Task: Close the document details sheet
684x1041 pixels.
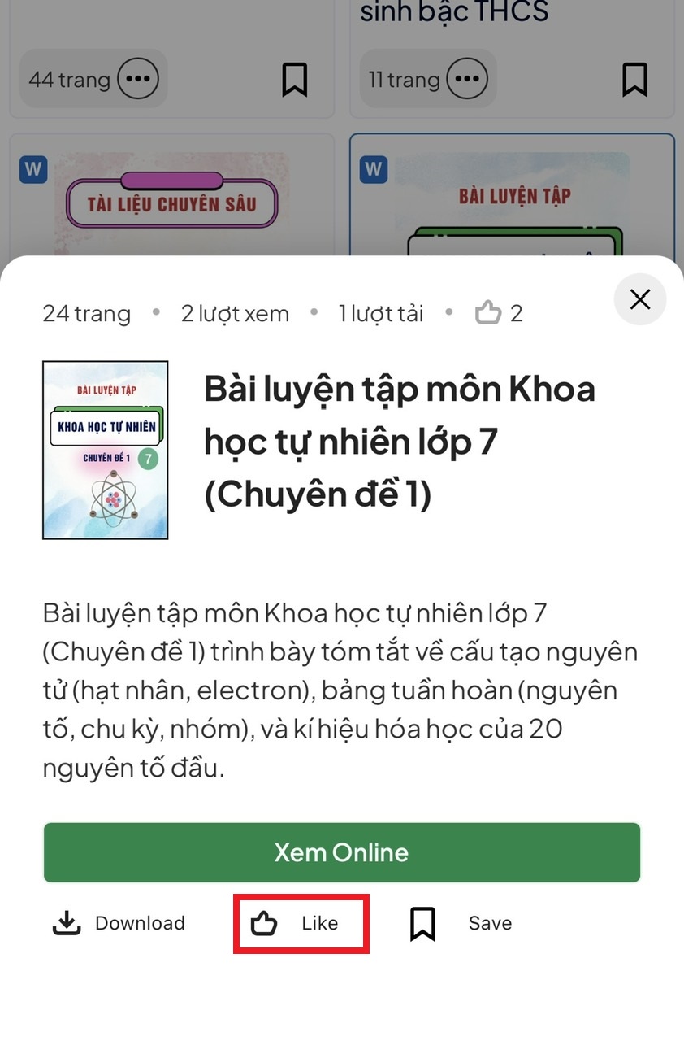Action: pyautogui.click(x=640, y=299)
